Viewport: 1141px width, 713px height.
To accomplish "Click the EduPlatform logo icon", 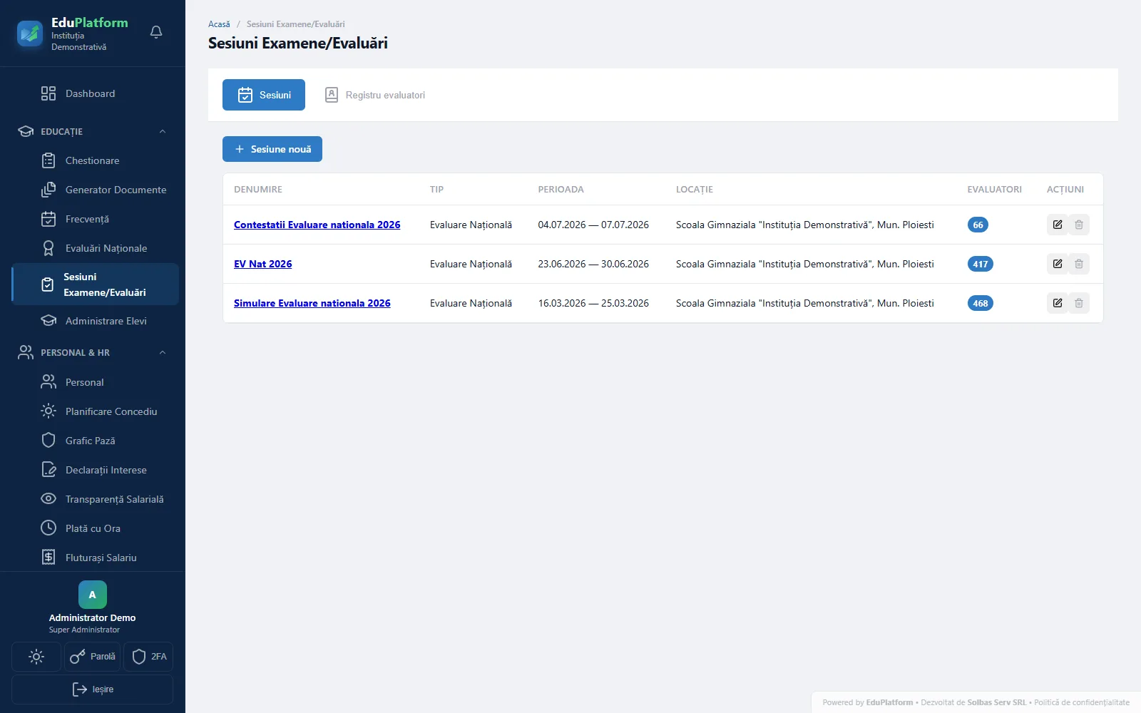I will 30,33.
